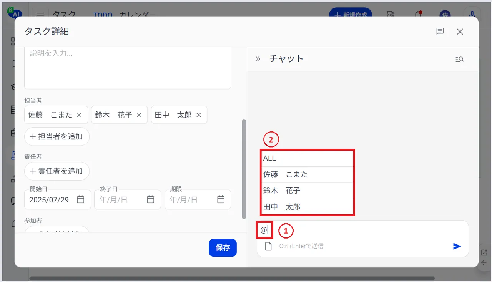The width and height of the screenshot is (492, 282).
Task: Open the notifications bell in the background
Action: click(x=418, y=14)
